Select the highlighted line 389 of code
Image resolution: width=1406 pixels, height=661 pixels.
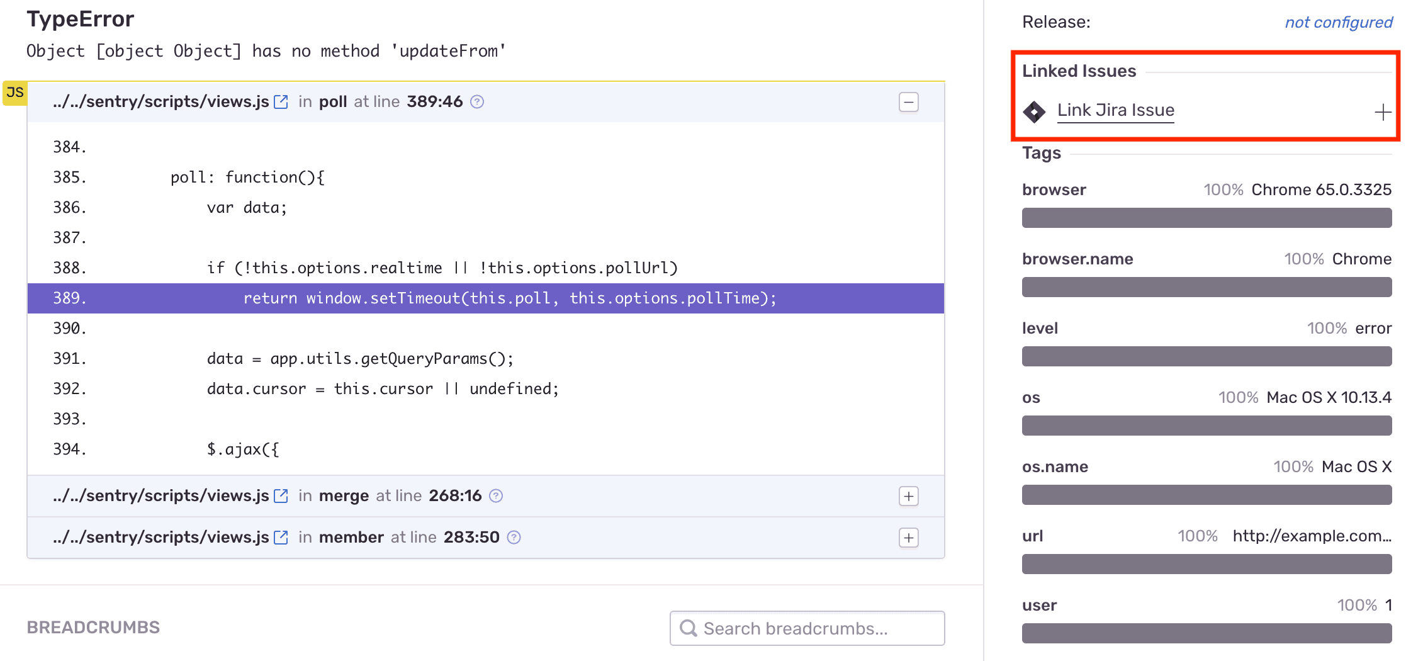click(485, 298)
